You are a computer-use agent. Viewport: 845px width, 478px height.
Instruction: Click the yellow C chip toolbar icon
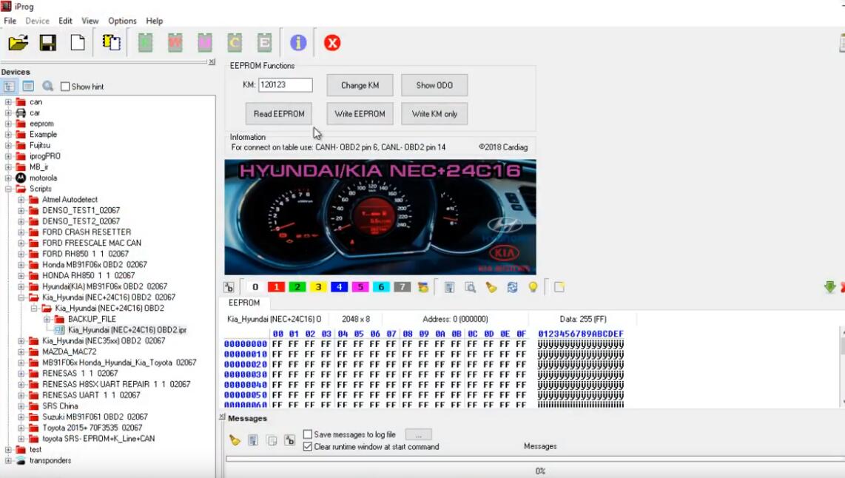(235, 43)
